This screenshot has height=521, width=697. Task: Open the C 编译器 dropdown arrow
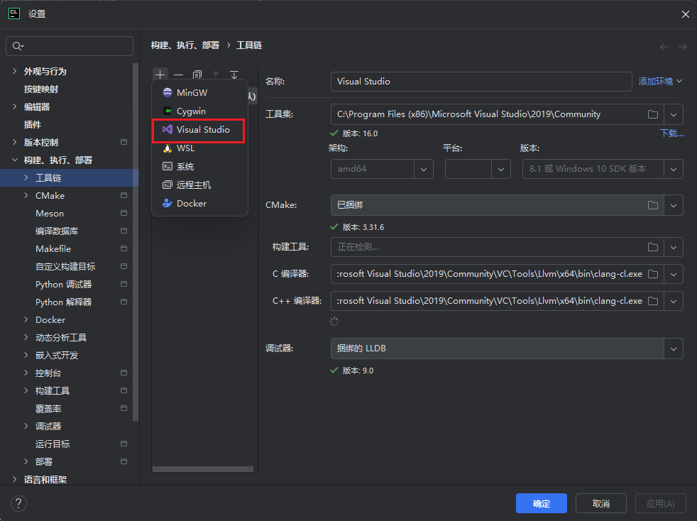[674, 274]
